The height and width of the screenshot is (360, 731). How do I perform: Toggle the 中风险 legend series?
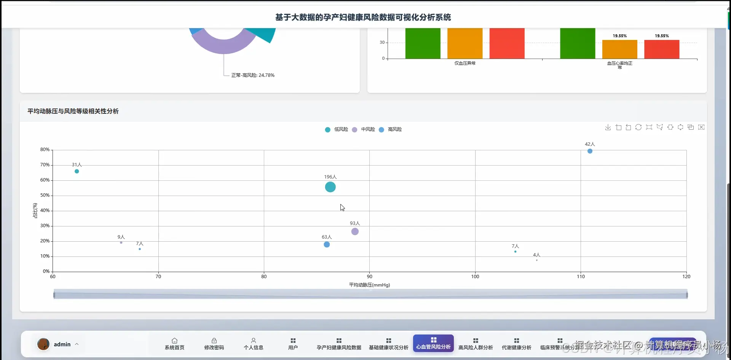363,129
